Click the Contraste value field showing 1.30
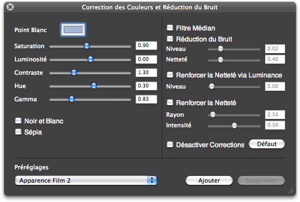The width and height of the screenshot is (300, 202). click(146, 72)
